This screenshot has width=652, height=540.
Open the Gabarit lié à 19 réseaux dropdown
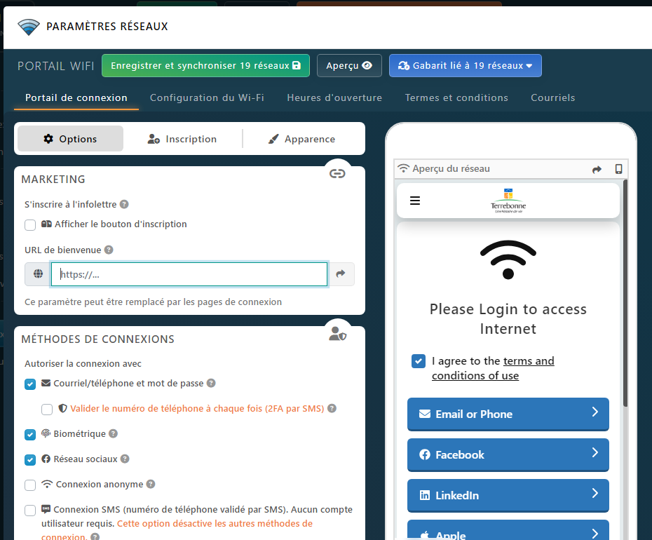pyautogui.click(x=465, y=66)
